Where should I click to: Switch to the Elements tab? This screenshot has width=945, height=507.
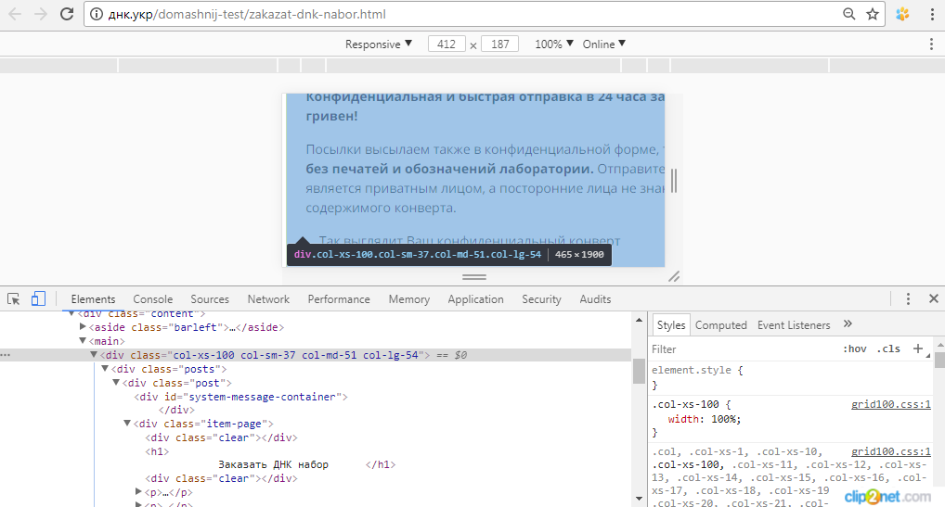point(93,298)
